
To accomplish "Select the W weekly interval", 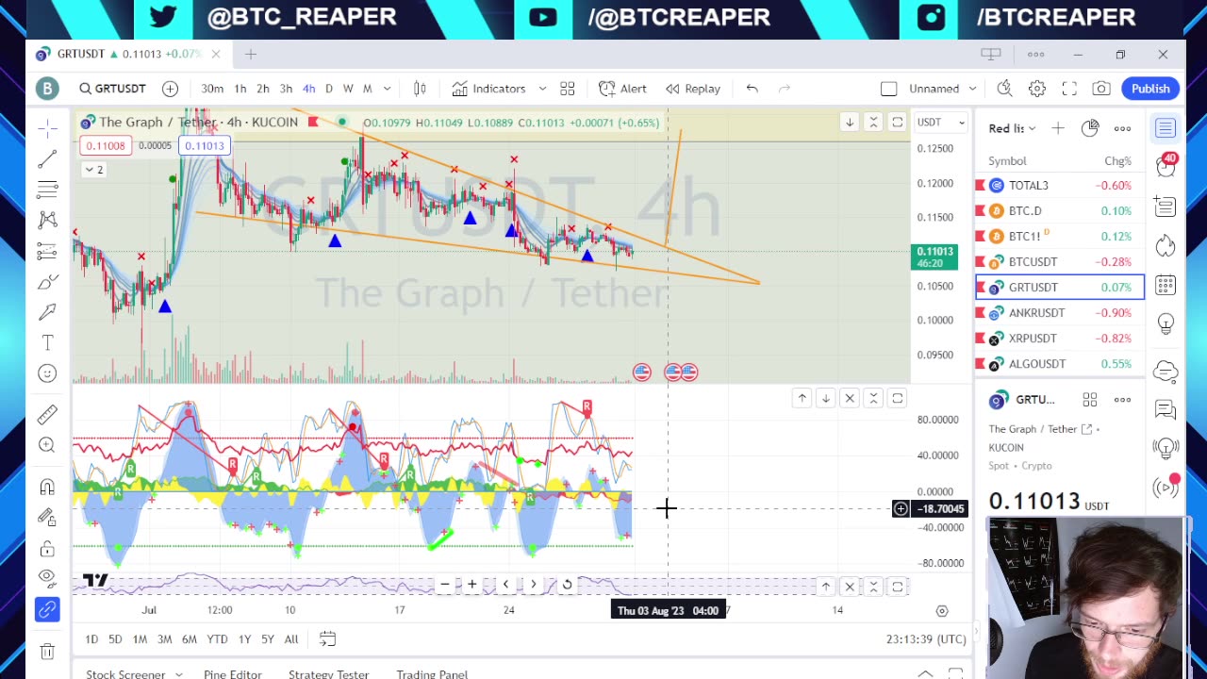I will pyautogui.click(x=348, y=89).
